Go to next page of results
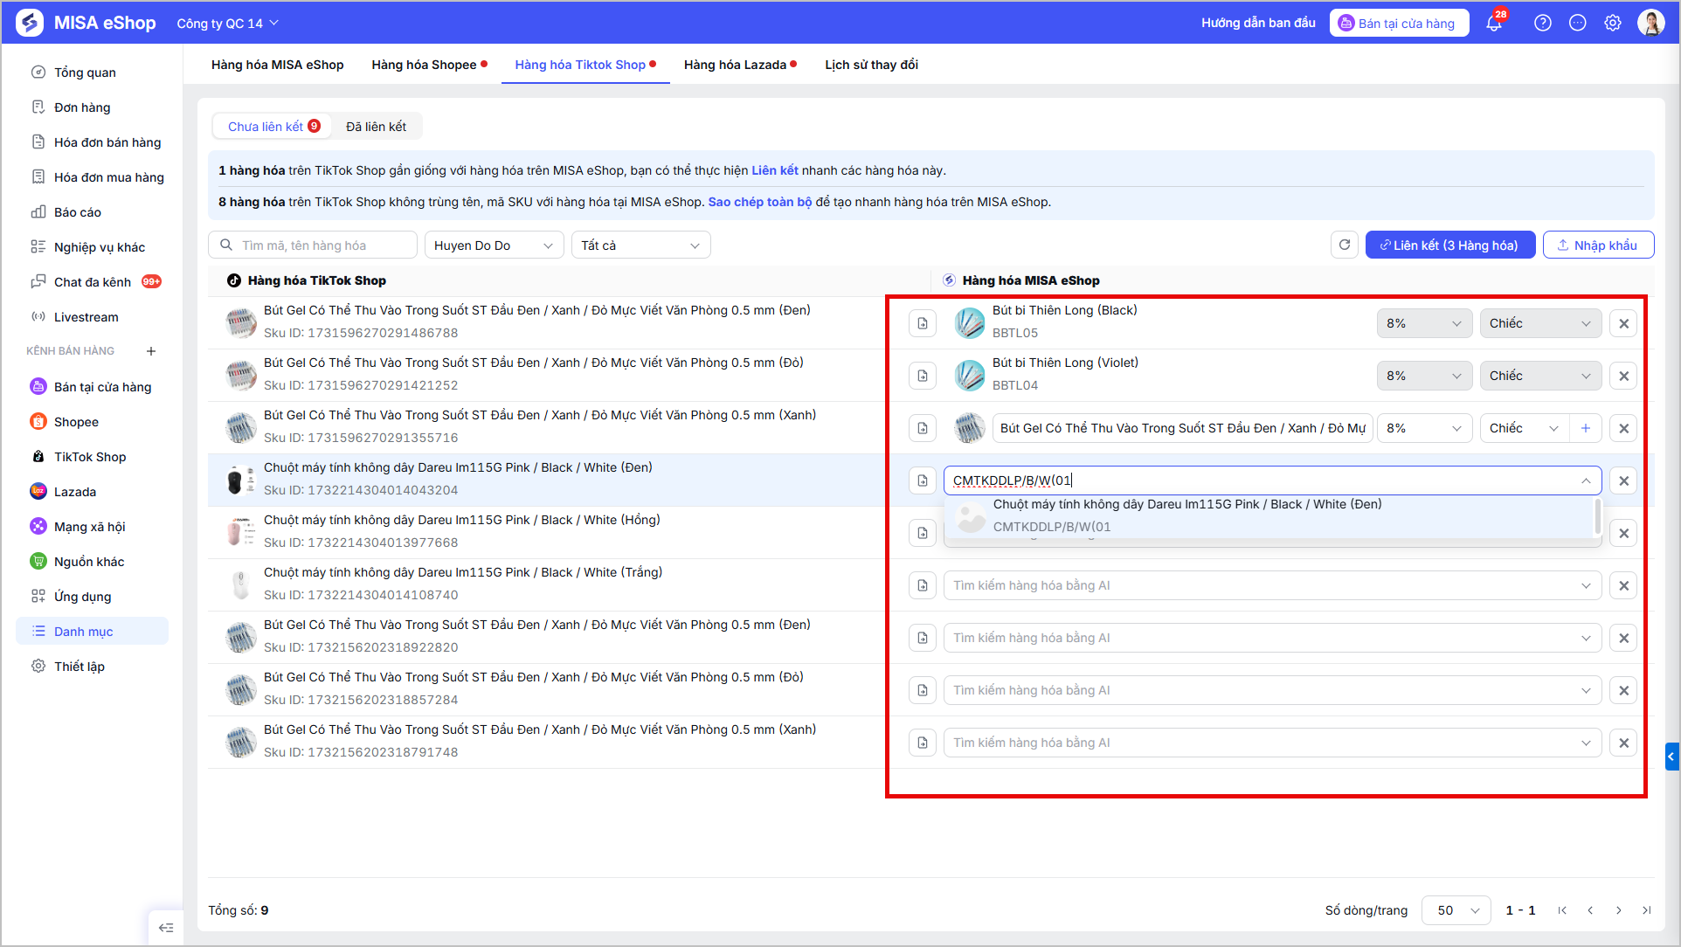 (1619, 910)
